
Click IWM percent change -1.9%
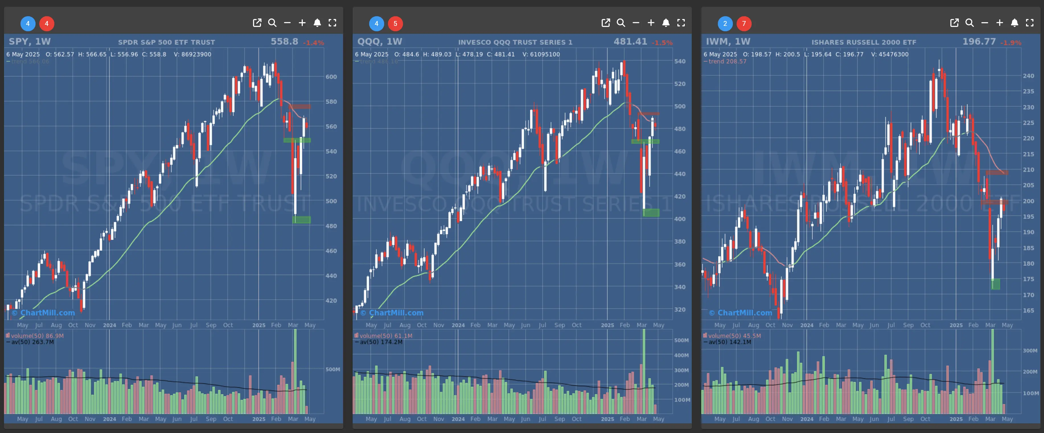1010,42
